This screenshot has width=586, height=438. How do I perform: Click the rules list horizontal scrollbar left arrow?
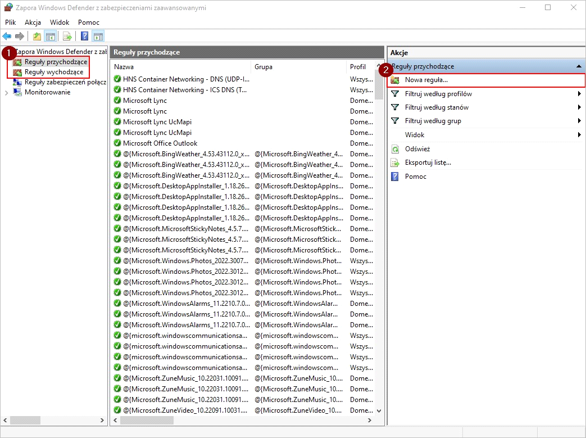(x=116, y=421)
